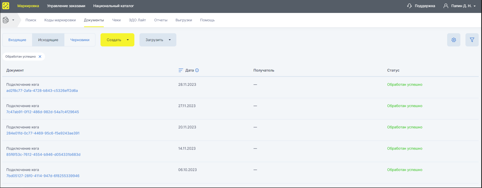Click the headset Поддержка icon
Image resolution: width=482 pixels, height=188 pixels.
409,6
